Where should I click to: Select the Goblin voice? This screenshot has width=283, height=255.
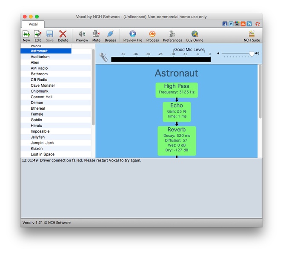point(56,120)
